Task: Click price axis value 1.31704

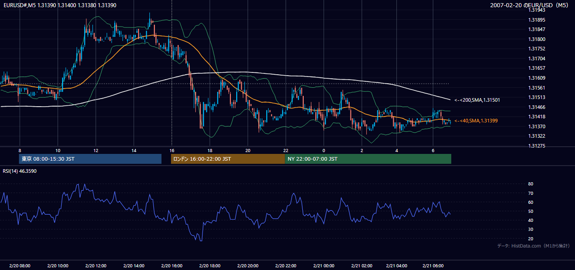Action: pos(537,58)
